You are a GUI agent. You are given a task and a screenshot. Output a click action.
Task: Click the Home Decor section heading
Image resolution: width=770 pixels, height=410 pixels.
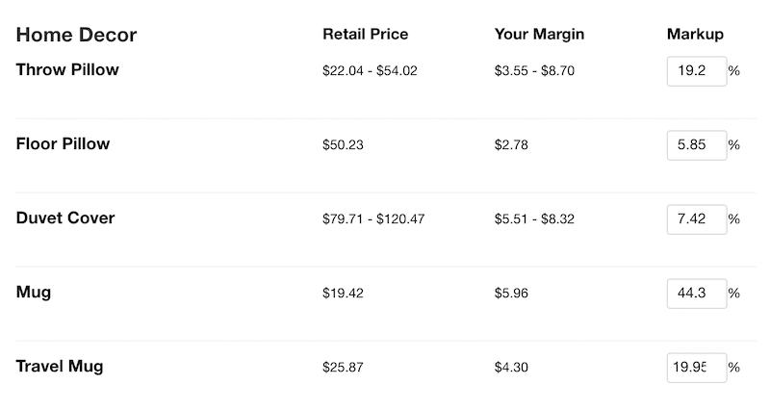[x=76, y=35]
